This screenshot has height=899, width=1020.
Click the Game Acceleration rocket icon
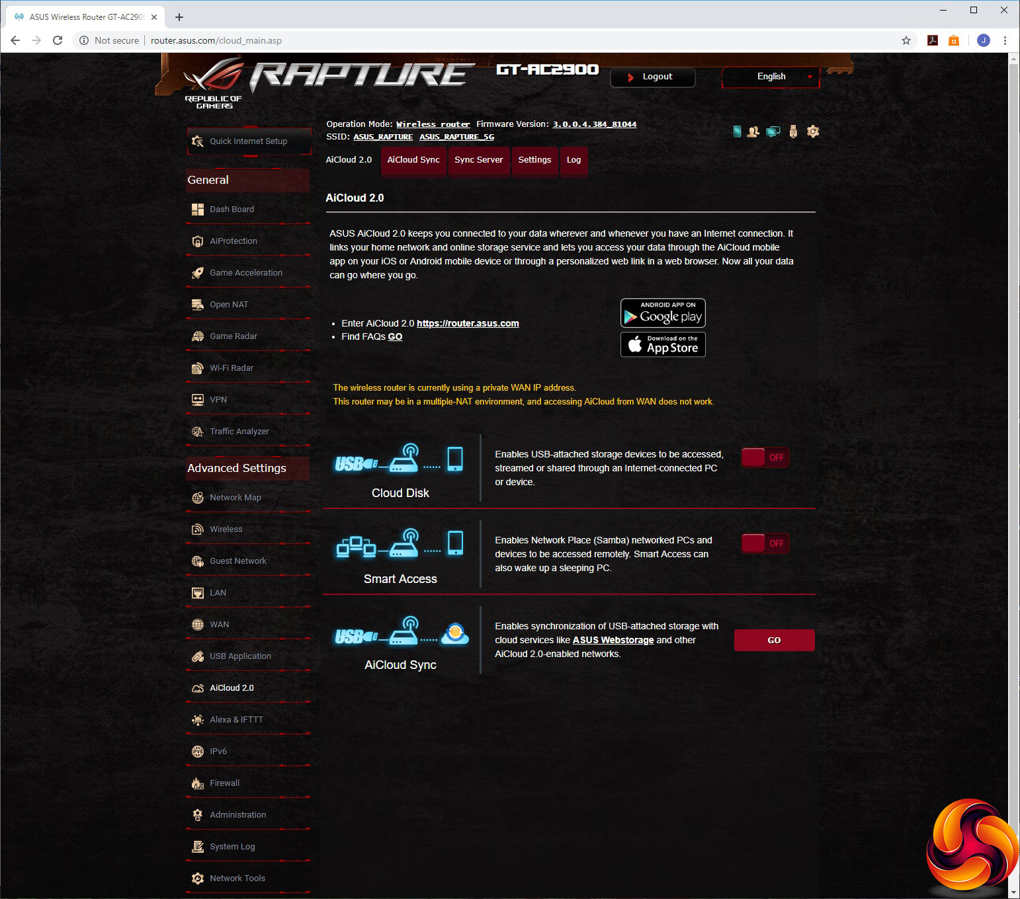197,273
